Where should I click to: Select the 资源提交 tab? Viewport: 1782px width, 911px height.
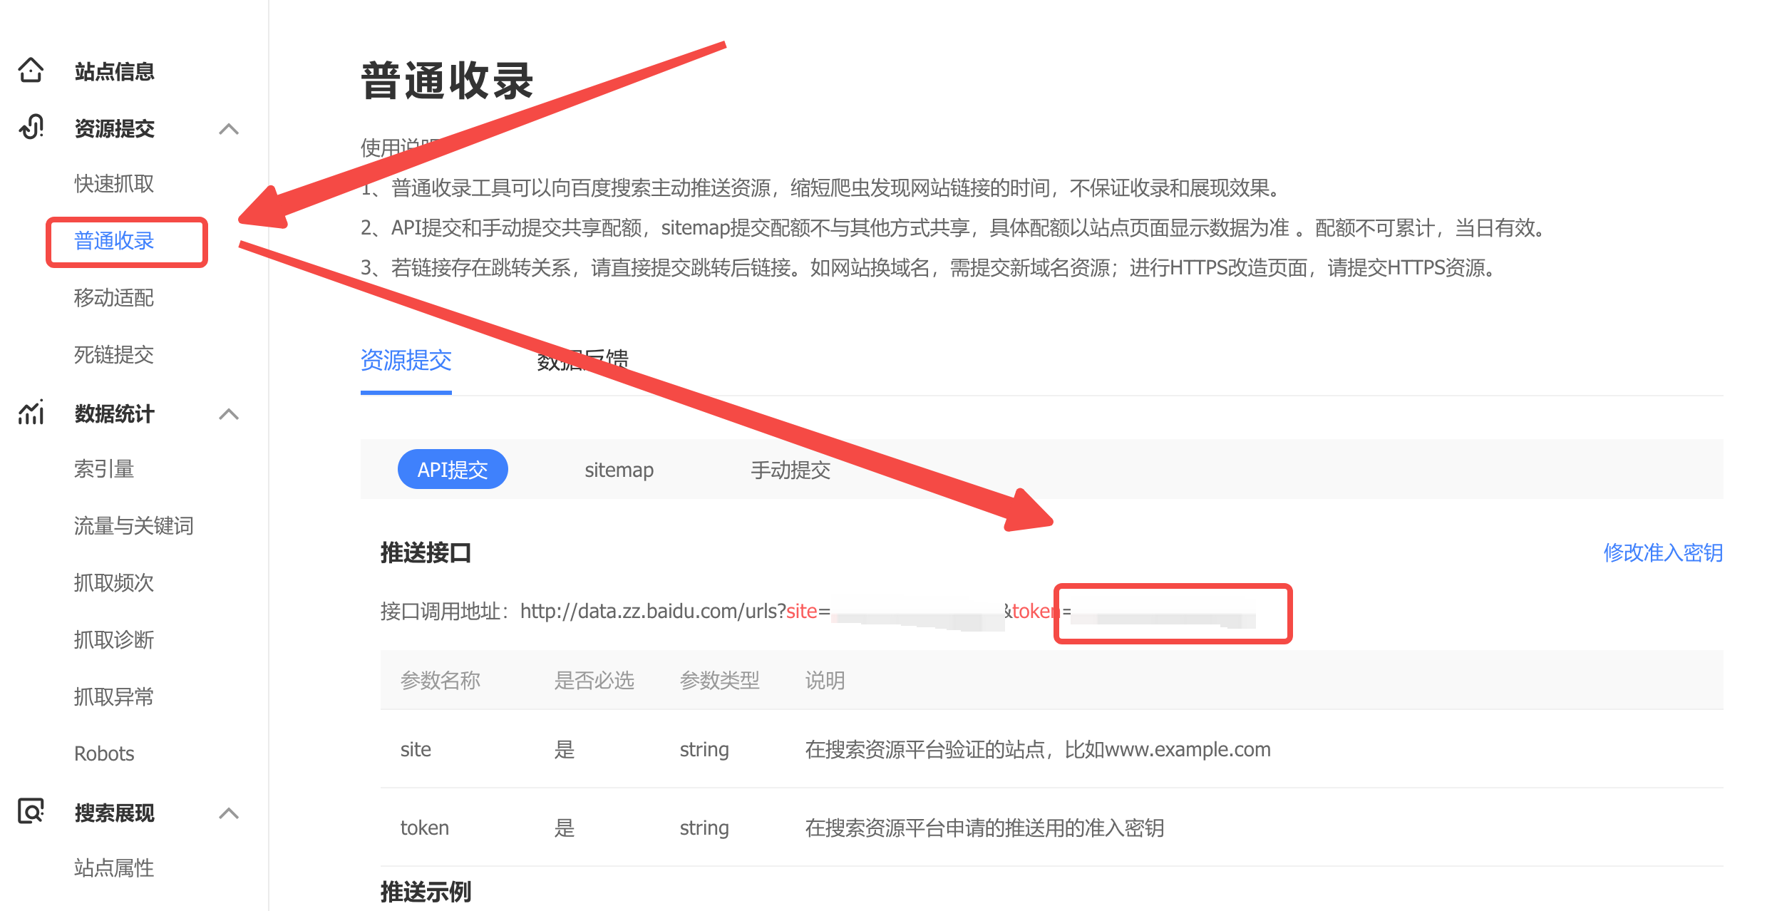406,361
